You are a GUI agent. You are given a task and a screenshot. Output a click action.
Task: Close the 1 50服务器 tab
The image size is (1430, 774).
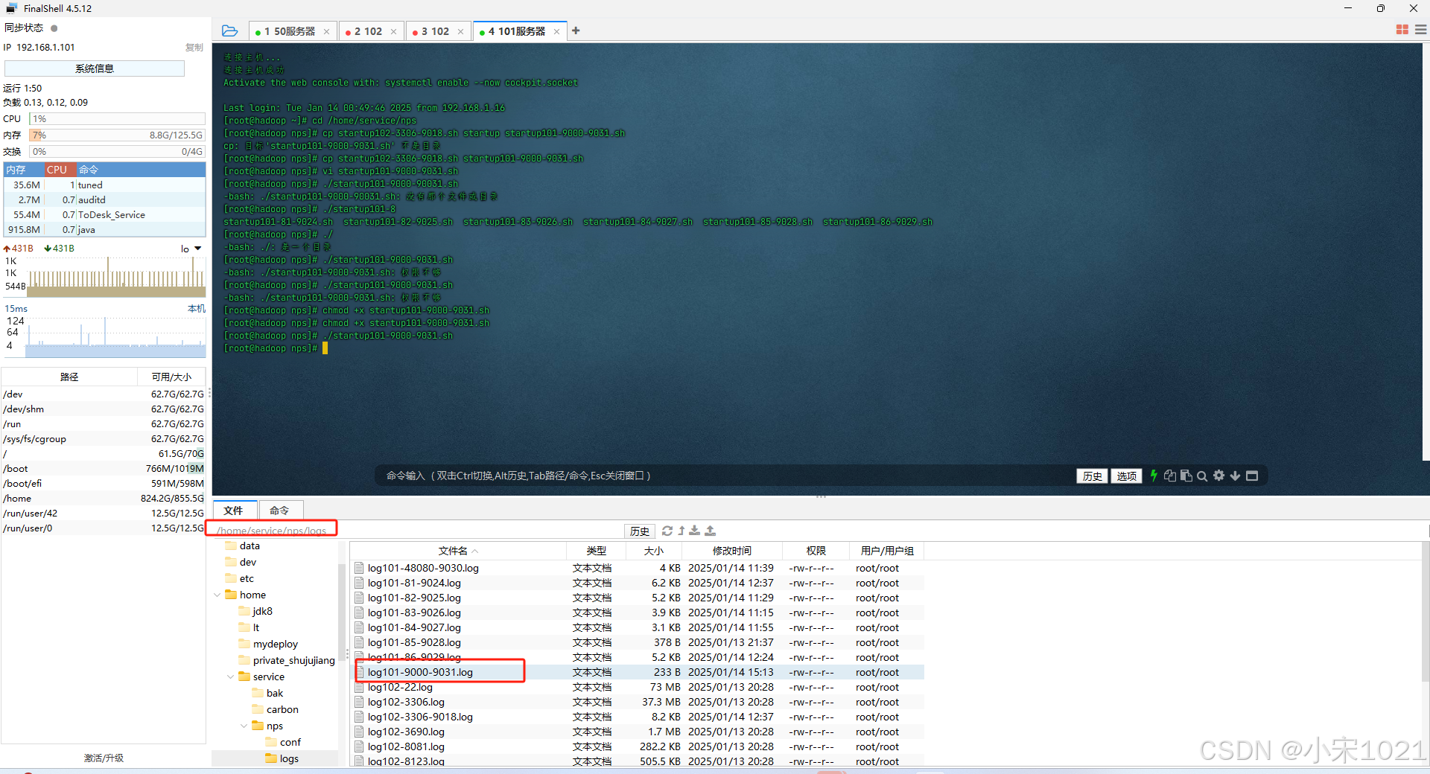coord(326,31)
